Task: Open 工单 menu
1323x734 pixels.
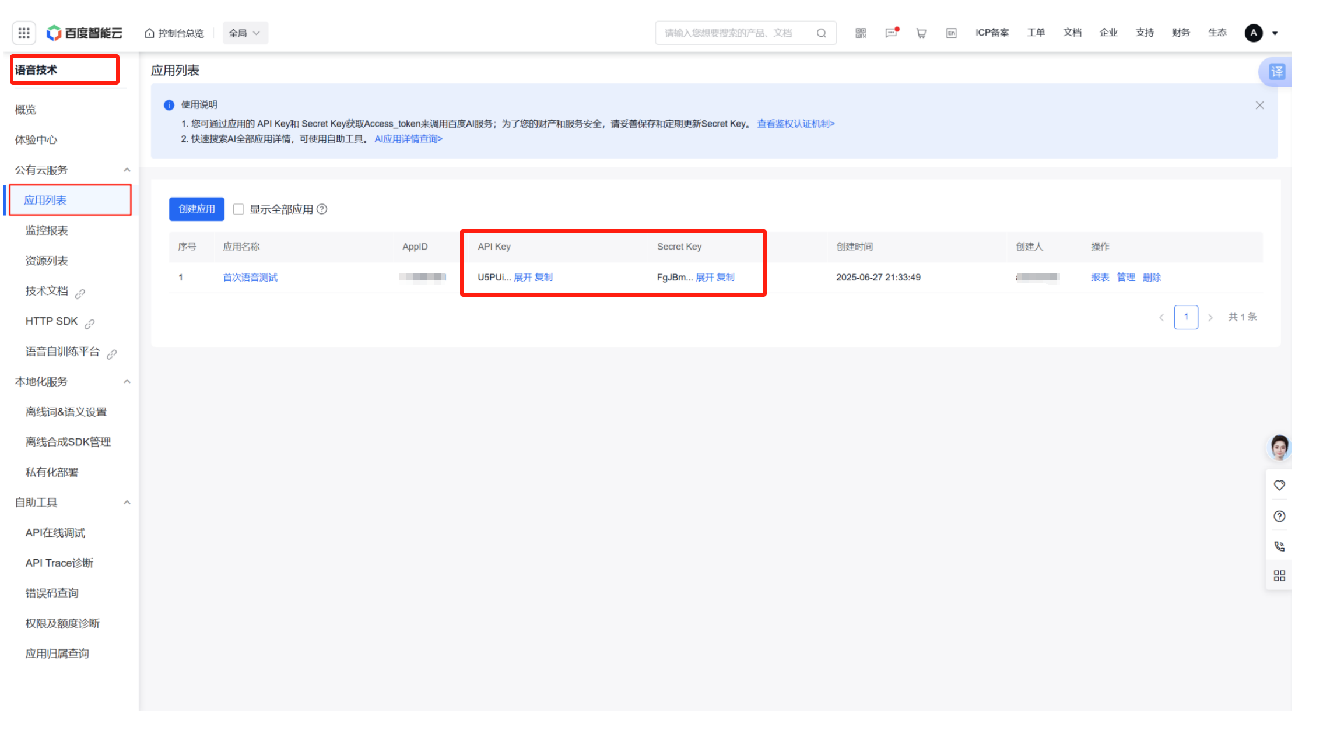Action: (x=1036, y=33)
